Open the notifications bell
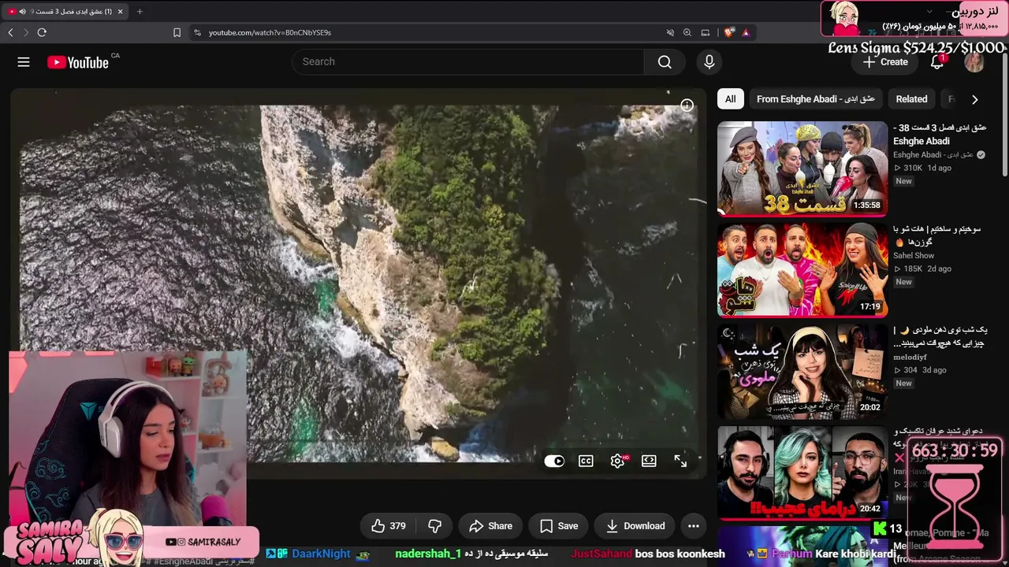Image resolution: width=1009 pixels, height=567 pixels. click(937, 62)
